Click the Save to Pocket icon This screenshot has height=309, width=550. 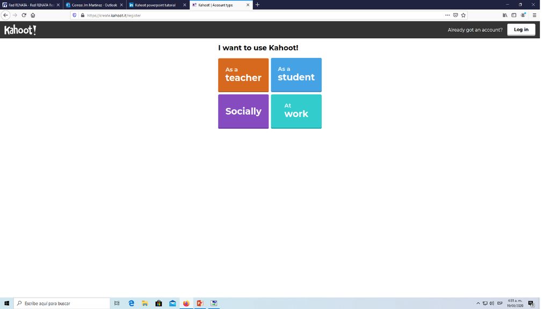[455, 15]
